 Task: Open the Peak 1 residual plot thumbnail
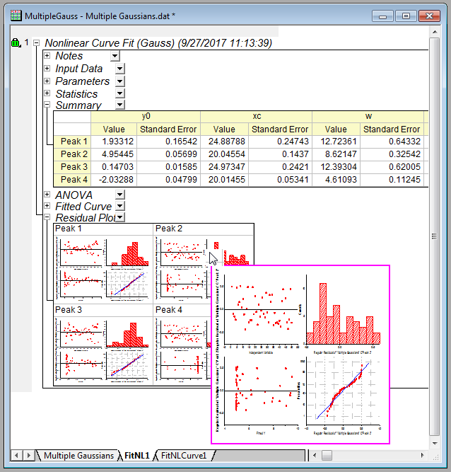[104, 263]
